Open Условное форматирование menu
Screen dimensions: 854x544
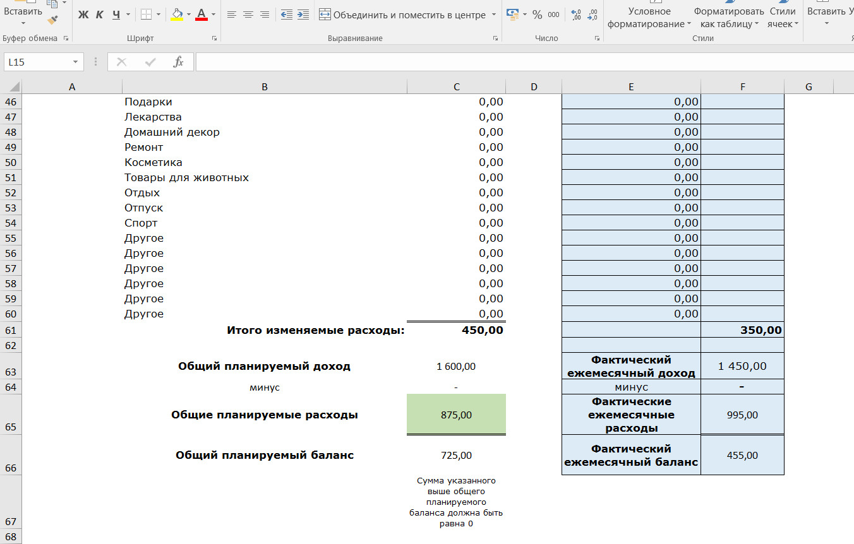coord(649,18)
